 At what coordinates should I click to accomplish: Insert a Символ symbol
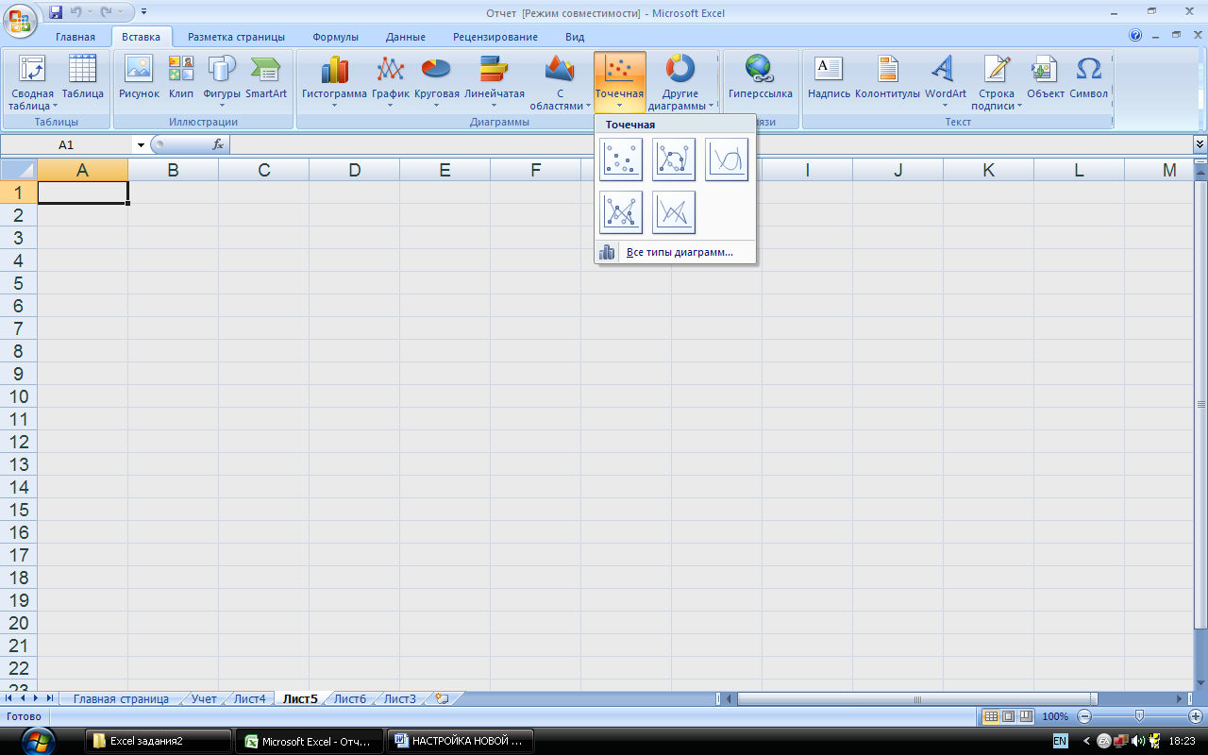tap(1088, 77)
